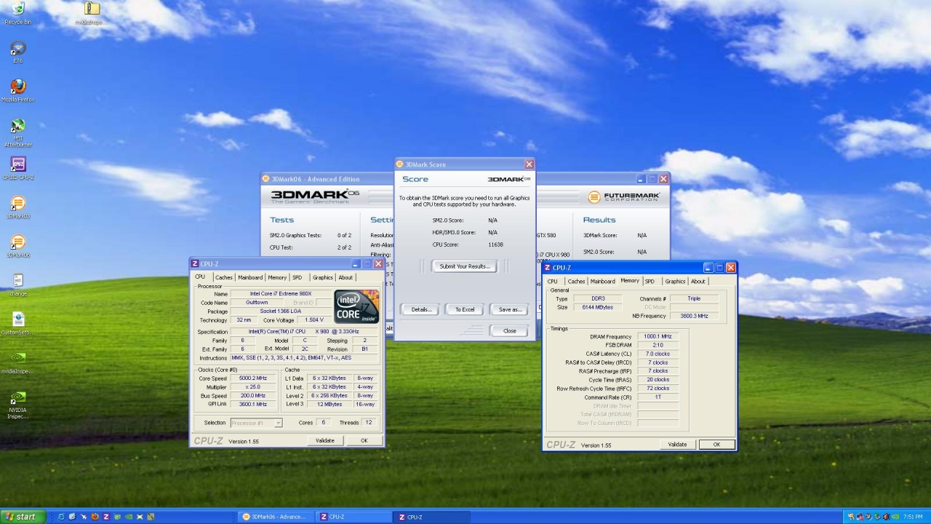Switch to the Caches tab in CPU-Z

(223, 277)
